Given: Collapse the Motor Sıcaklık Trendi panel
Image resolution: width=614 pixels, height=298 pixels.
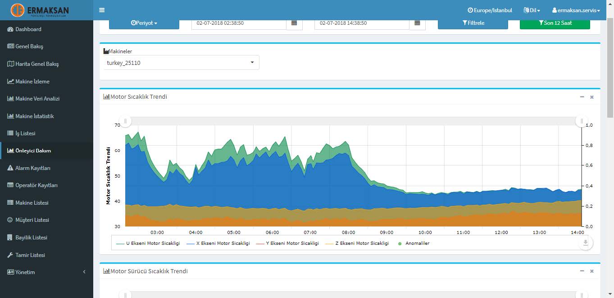Looking at the screenshot, I should (582, 97).
